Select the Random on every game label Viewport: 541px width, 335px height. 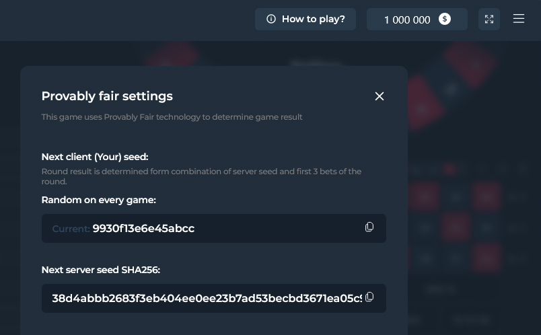(x=98, y=200)
